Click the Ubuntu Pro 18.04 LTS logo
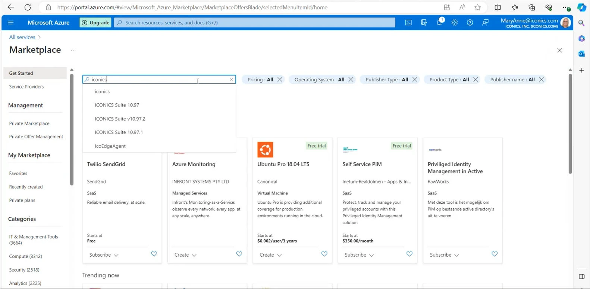The image size is (590, 289). pyautogui.click(x=265, y=150)
